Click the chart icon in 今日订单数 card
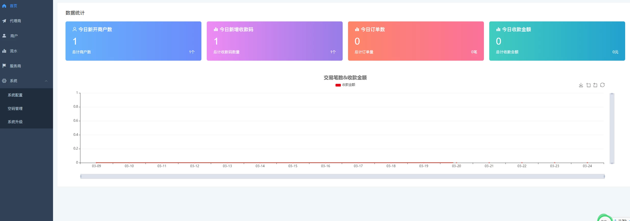This screenshot has width=630, height=221. [x=357, y=29]
